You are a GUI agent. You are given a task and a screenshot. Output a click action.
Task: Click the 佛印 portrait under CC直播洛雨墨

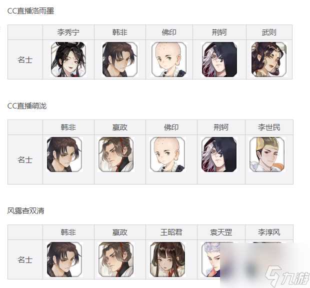pos(169,59)
